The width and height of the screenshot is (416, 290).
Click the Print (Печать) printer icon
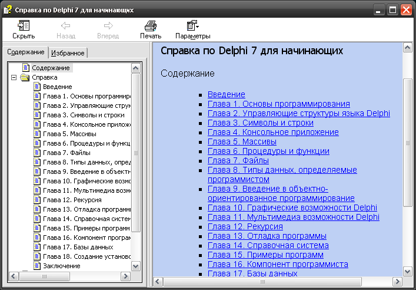click(151, 25)
